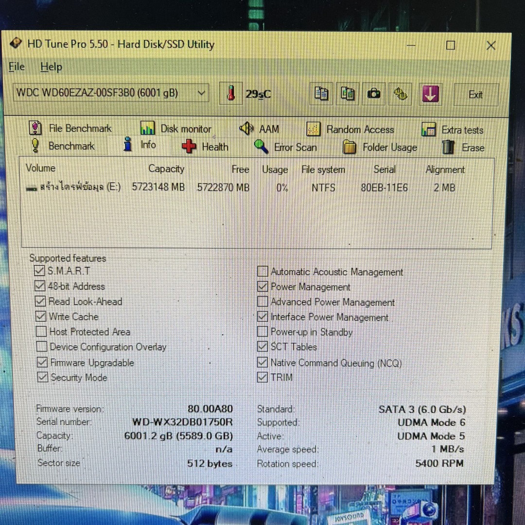
Task: Expand the WDC WD60EZAZ drive selection dropdown
Action: click(x=201, y=93)
